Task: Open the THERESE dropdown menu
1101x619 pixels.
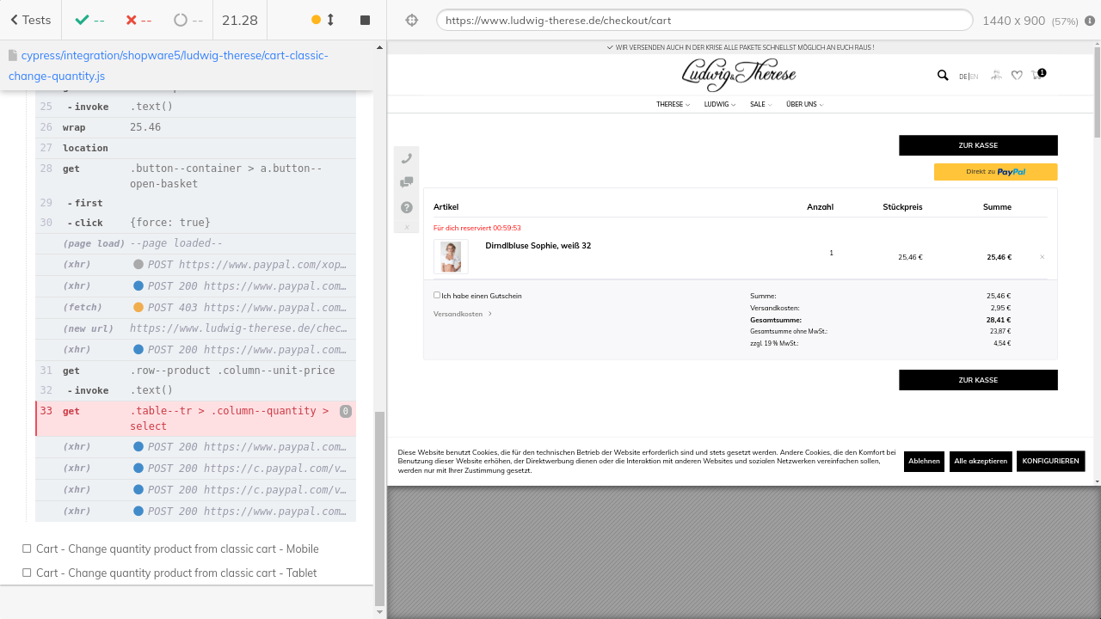Action: pos(673,104)
